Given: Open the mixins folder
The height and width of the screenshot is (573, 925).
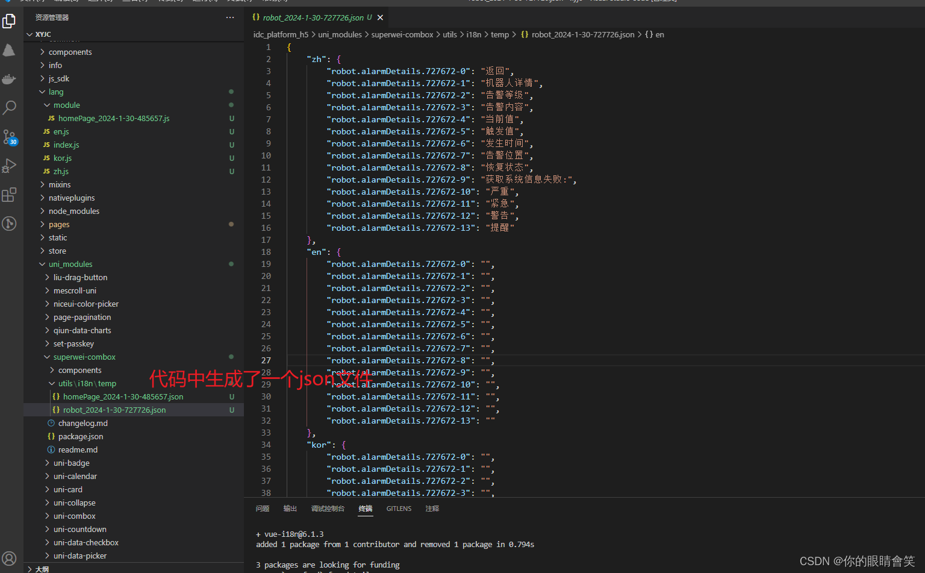Looking at the screenshot, I should (x=60, y=184).
